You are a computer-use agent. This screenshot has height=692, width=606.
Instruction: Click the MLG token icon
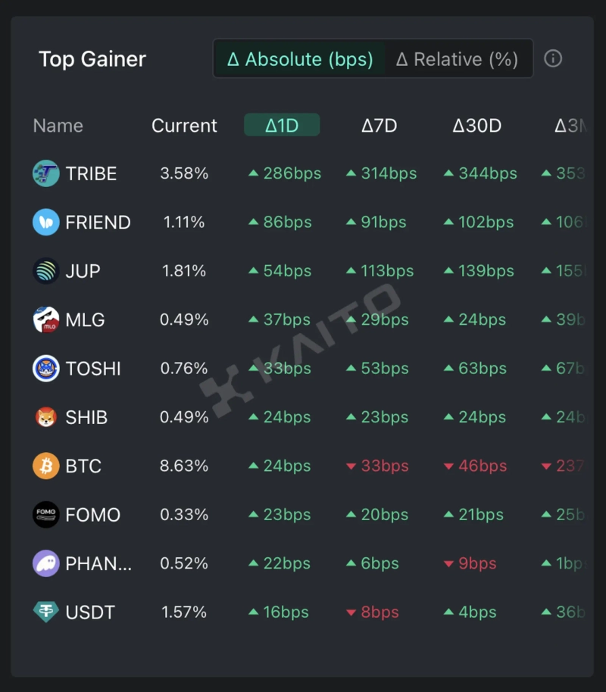point(46,320)
